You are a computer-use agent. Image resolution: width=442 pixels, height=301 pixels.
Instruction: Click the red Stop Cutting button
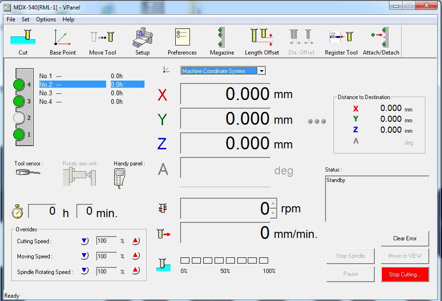[x=405, y=274]
